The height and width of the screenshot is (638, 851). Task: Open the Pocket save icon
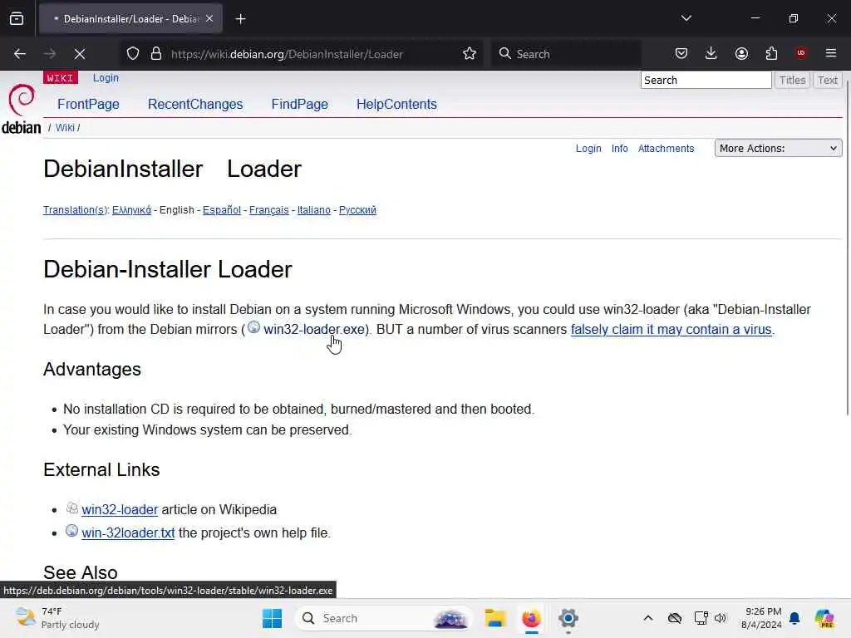click(681, 53)
